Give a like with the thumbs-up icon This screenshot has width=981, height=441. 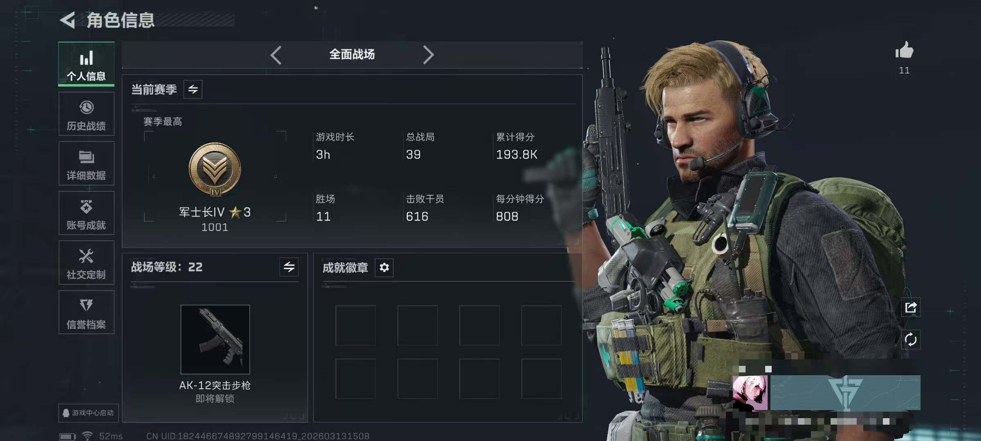pyautogui.click(x=904, y=51)
